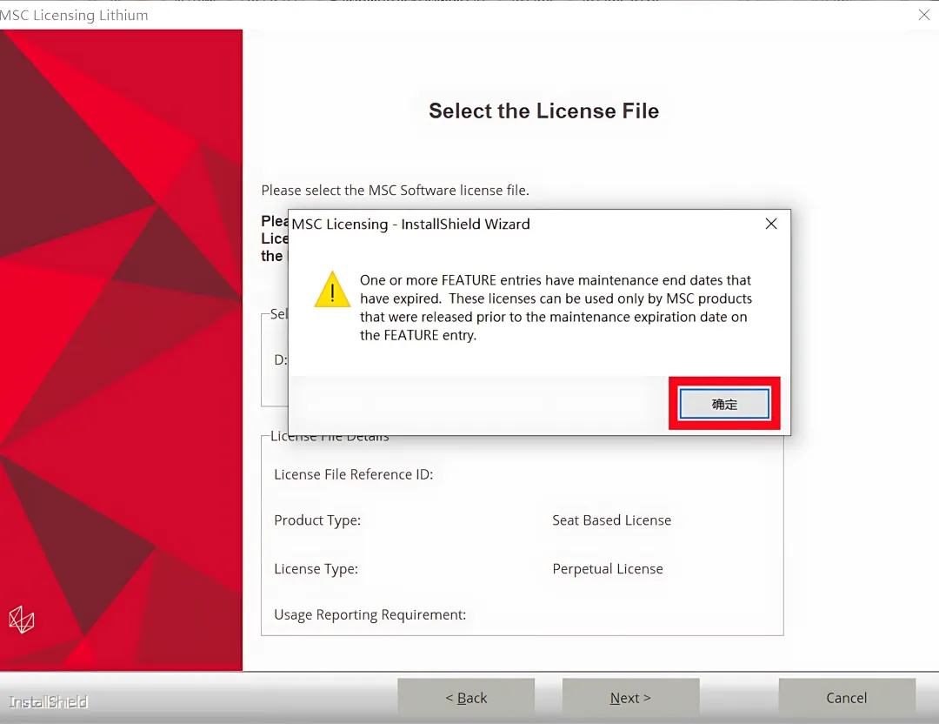The image size is (939, 724).
Task: Click the 'Usage Reporting Requirement:' label
Action: click(x=370, y=615)
